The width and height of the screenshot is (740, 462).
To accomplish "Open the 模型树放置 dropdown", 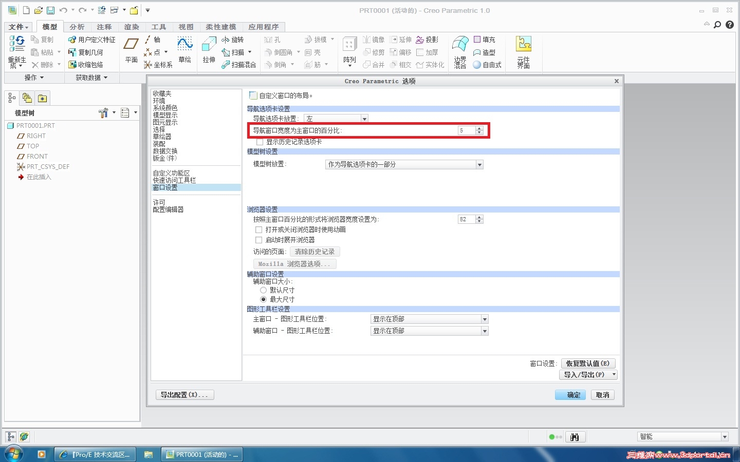I will (404, 164).
